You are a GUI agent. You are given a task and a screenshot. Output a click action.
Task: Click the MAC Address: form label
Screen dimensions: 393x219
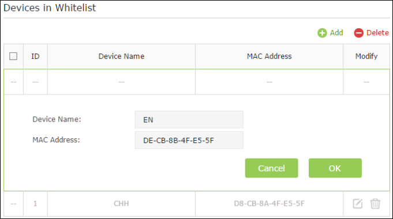pos(56,139)
